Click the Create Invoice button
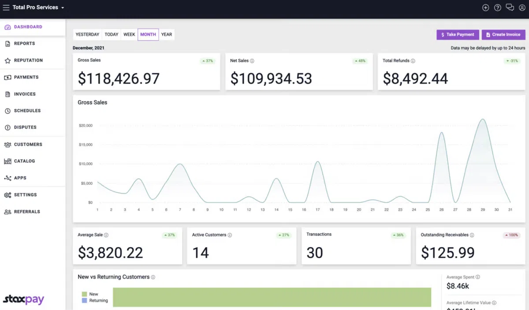This screenshot has width=529, height=310. point(503,34)
